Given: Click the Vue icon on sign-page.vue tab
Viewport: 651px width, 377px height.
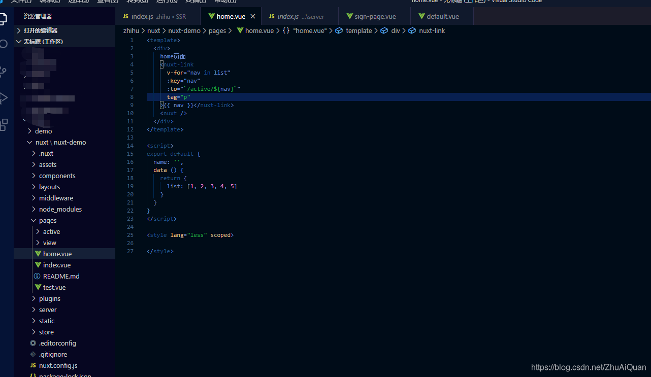Looking at the screenshot, I should click(349, 16).
